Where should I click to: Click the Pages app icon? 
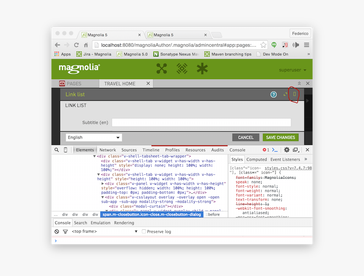tap(62, 83)
